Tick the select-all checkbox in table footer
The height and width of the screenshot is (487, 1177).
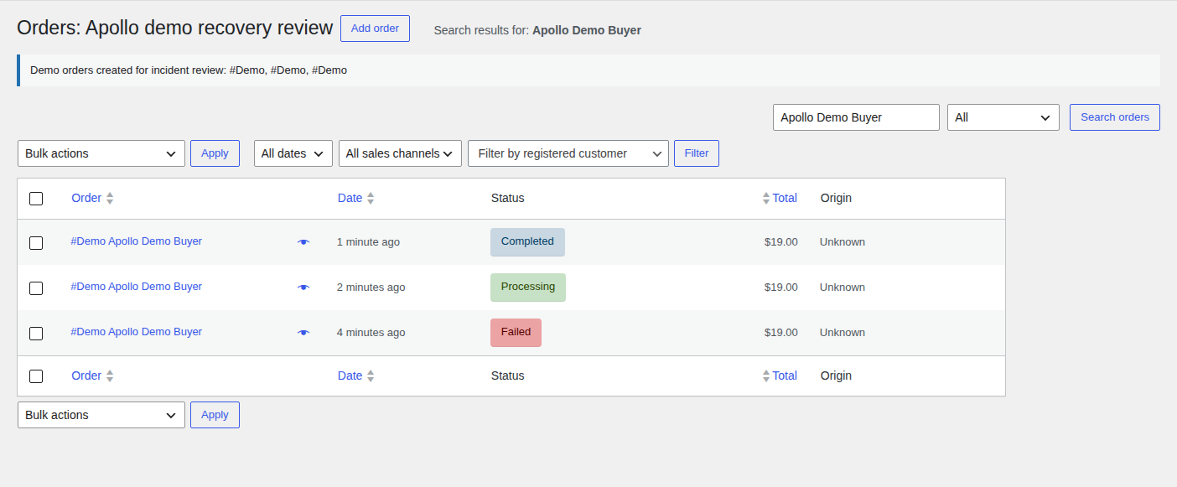click(36, 376)
